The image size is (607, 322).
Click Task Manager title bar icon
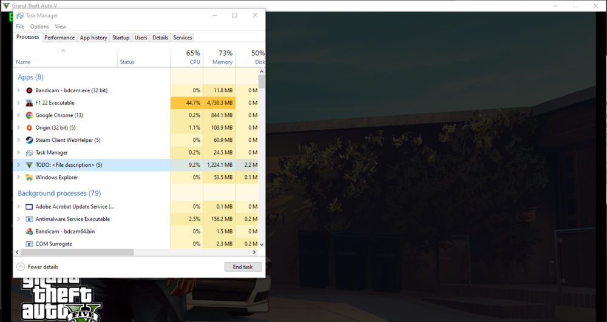20,15
